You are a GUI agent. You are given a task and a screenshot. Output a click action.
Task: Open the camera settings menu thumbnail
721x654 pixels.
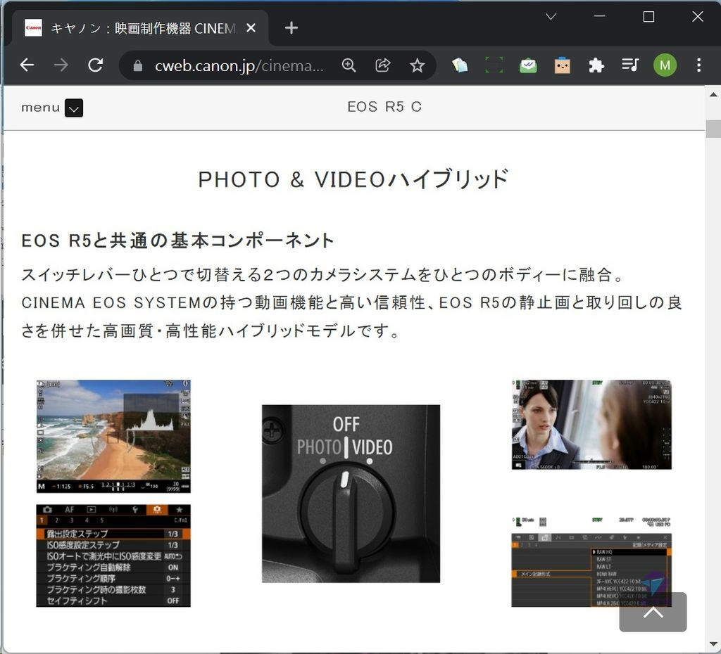113,556
